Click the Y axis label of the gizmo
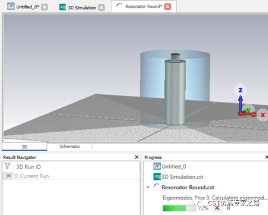 (x=248, y=110)
